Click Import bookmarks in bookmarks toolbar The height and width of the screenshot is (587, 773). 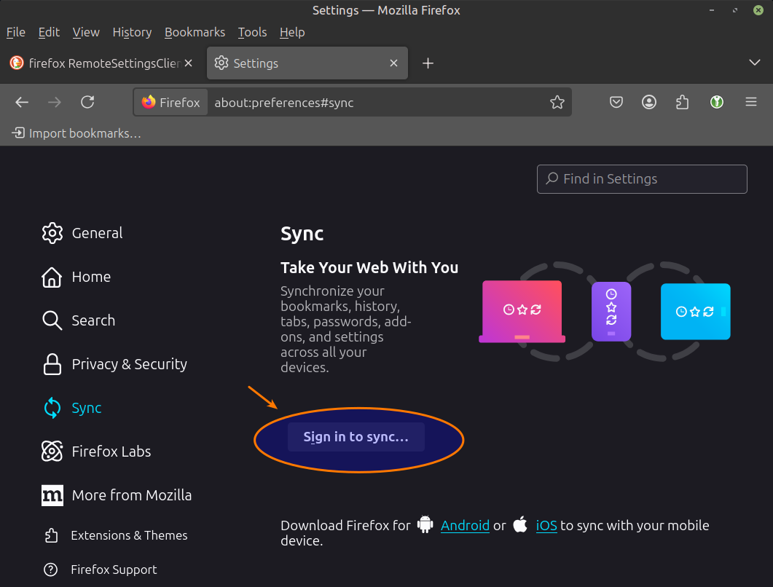(76, 133)
